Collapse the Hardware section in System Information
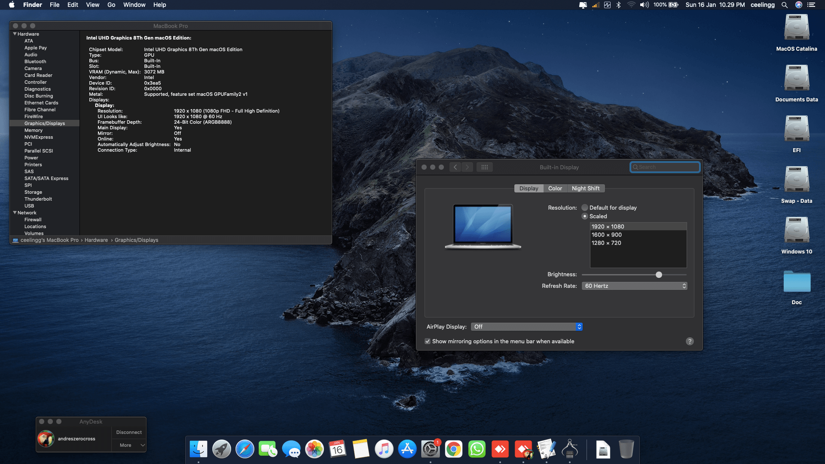Viewport: 825px width, 464px height. (x=15, y=34)
